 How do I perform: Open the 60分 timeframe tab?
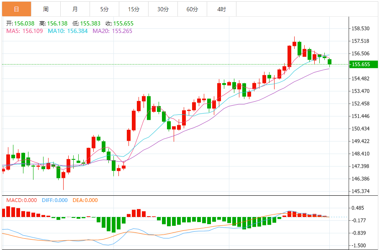point(192,9)
